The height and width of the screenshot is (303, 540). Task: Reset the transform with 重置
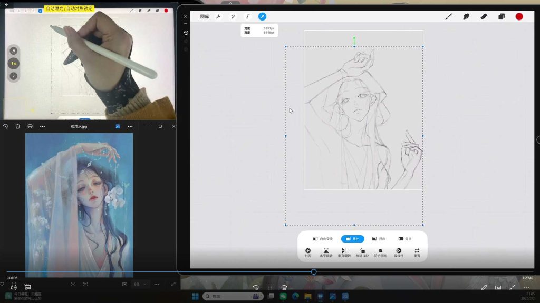point(417,253)
